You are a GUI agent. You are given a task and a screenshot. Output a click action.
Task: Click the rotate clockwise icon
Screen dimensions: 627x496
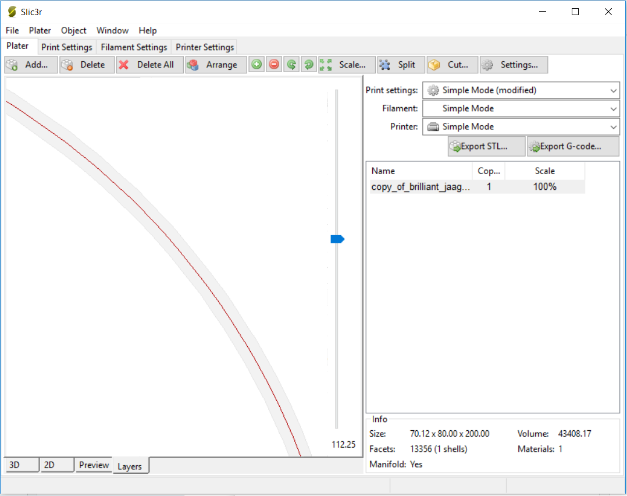click(309, 65)
